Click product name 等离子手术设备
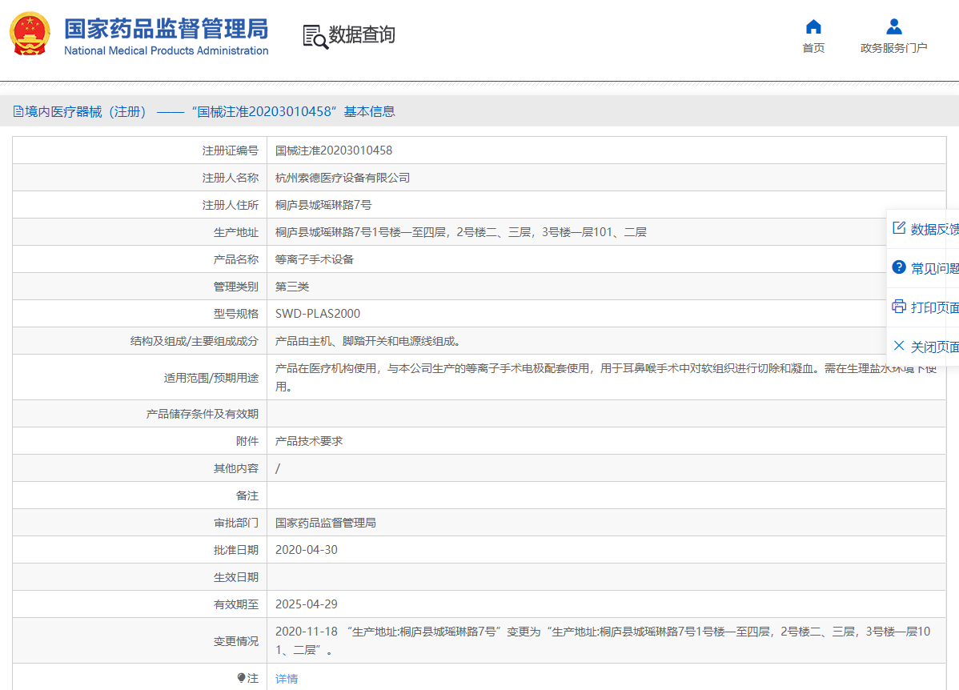The image size is (959, 690). 315,259
